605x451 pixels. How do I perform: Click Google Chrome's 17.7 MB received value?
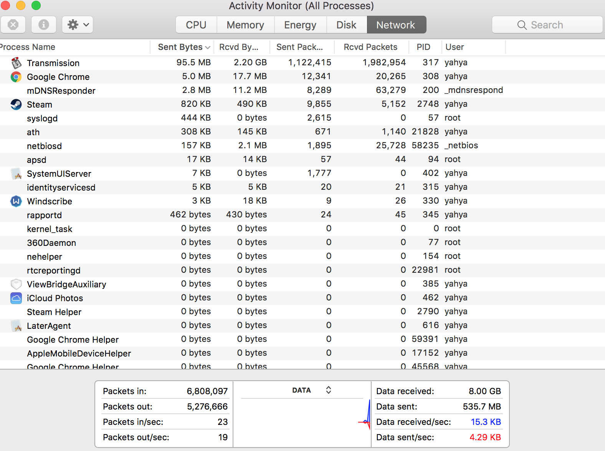pos(250,76)
